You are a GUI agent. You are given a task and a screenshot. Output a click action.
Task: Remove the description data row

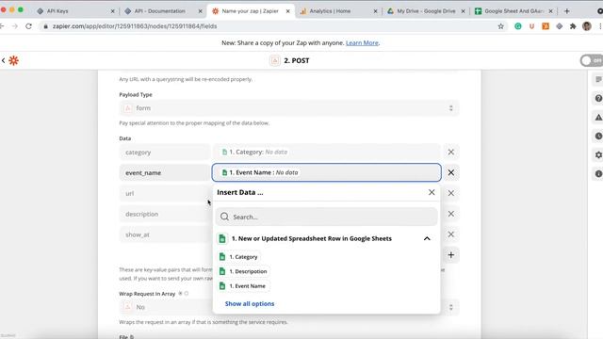[x=450, y=214]
